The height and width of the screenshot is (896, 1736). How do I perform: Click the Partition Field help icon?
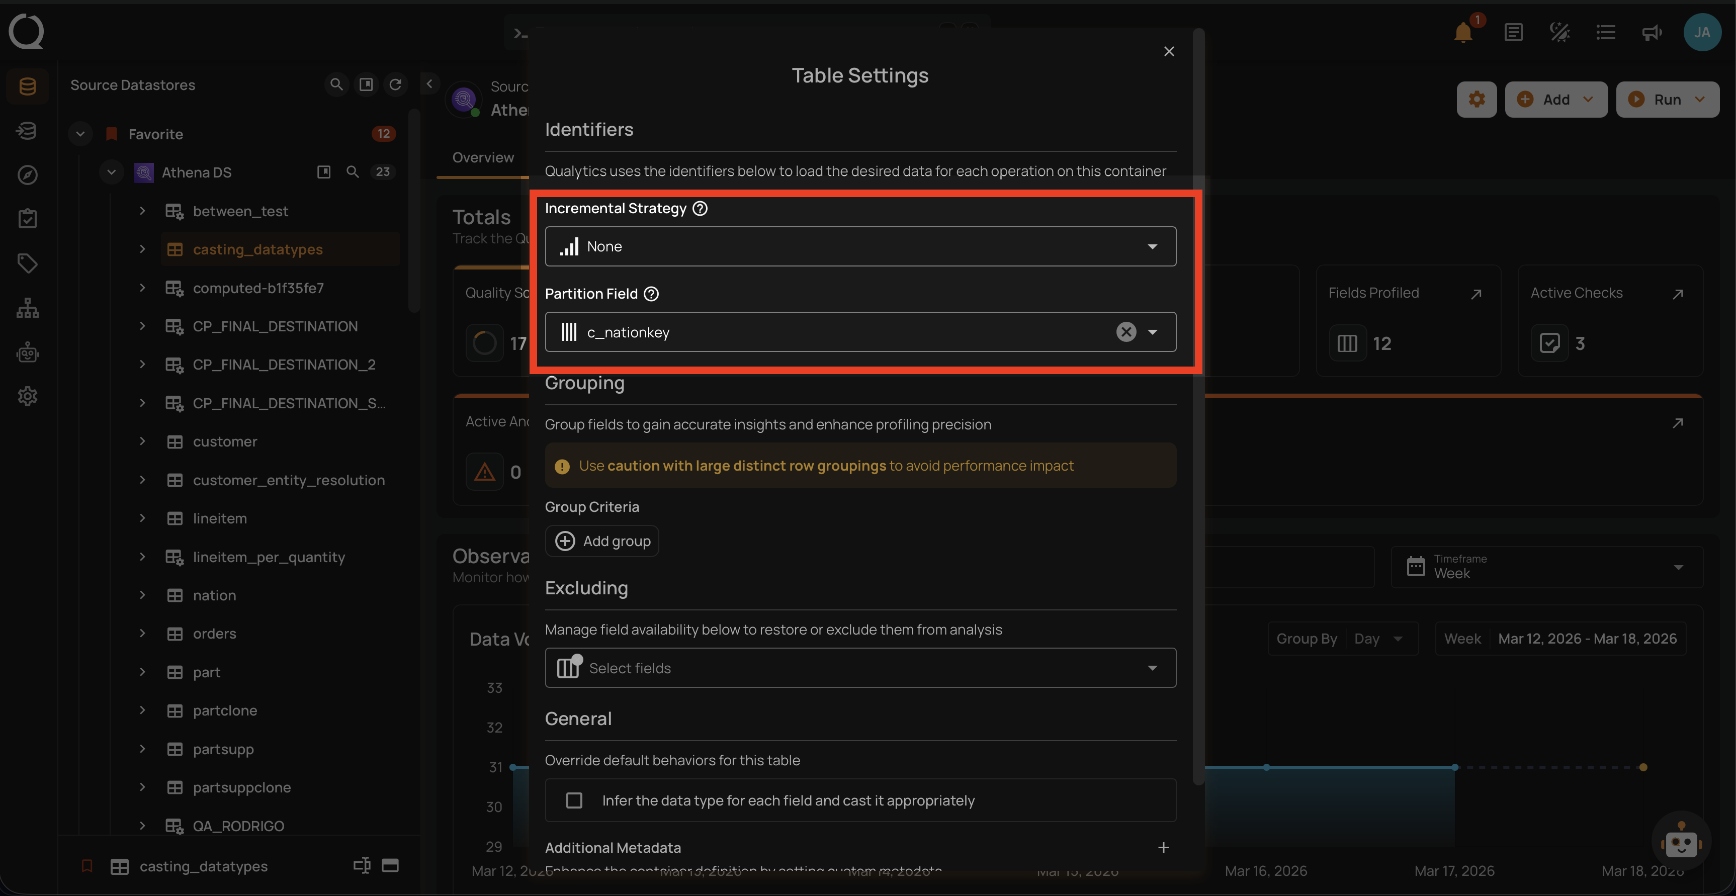[651, 294]
